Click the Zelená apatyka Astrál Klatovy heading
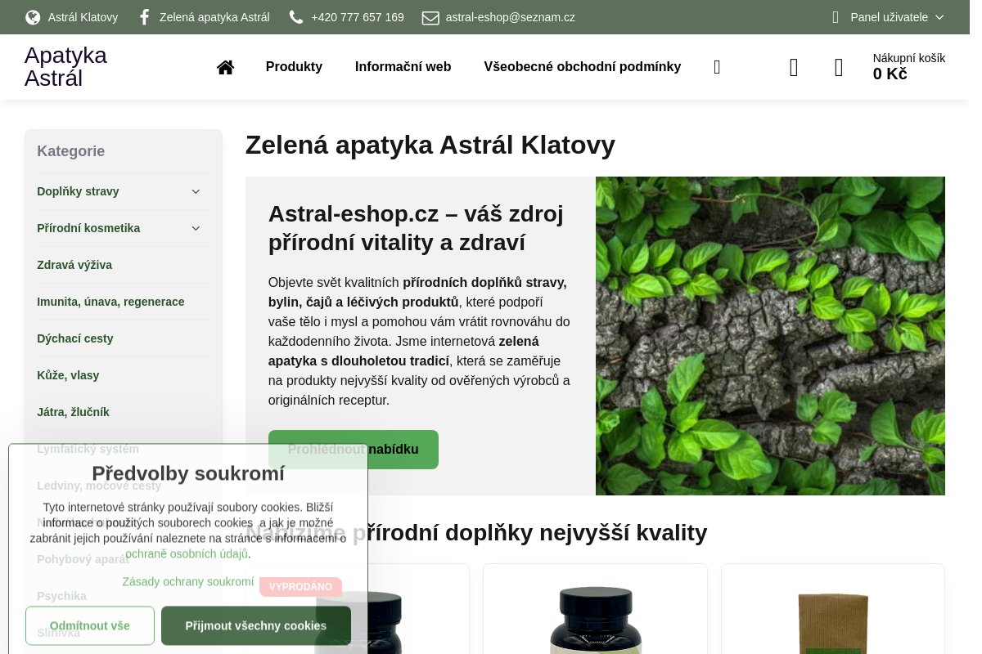The height and width of the screenshot is (654, 982). 430,145
